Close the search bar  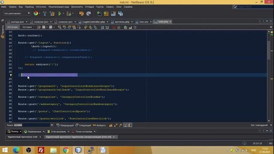(271, 125)
